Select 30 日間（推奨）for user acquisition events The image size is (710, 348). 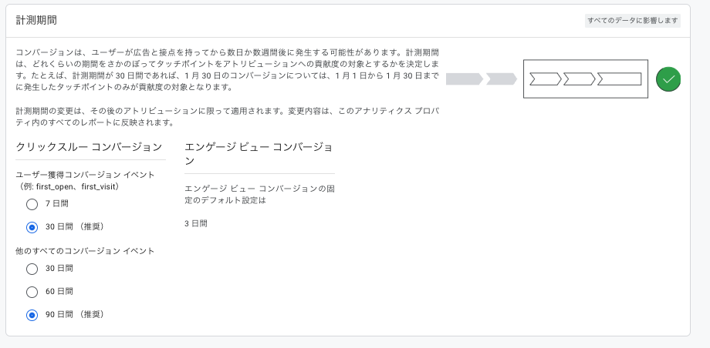click(32, 227)
